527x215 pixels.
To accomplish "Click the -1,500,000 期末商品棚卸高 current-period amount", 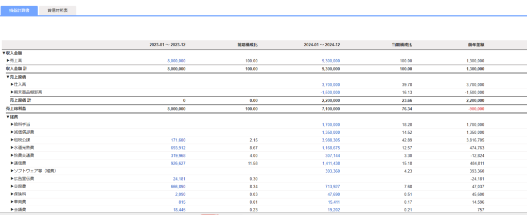I will [x=329, y=92].
